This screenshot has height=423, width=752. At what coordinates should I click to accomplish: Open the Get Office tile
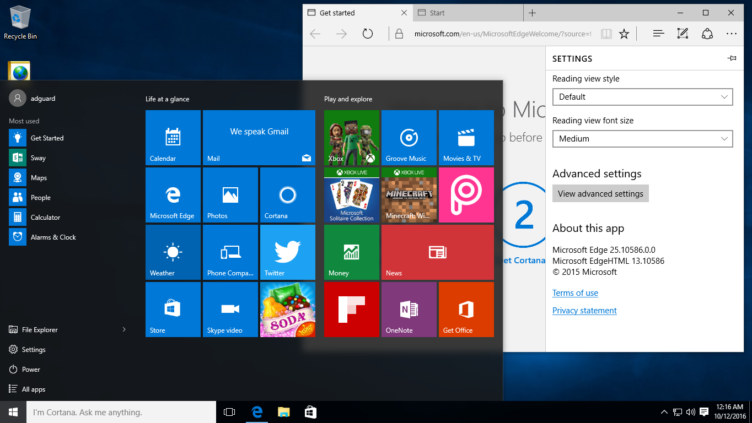[x=466, y=310]
